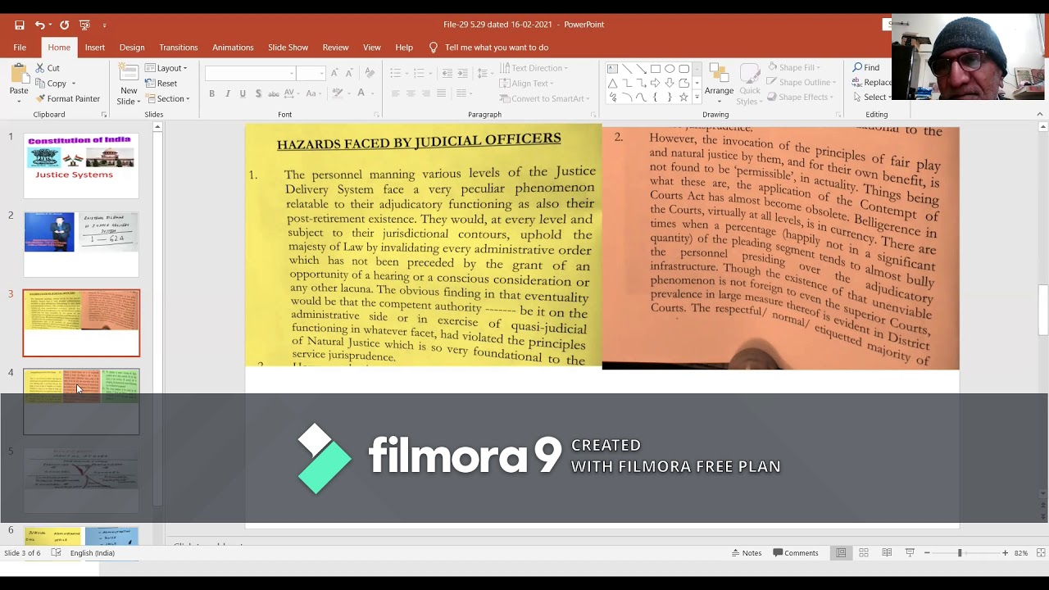Expand the Copy options arrow
1049x590 pixels.
coord(73,84)
